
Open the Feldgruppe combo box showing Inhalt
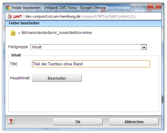click(x=89, y=47)
